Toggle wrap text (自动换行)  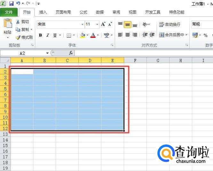[170, 24]
